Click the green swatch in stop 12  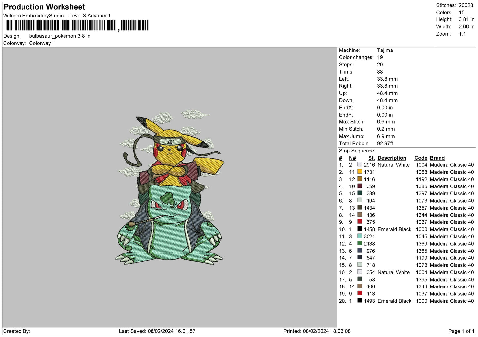360,243
